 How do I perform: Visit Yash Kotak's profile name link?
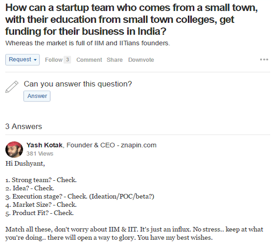pos(45,145)
